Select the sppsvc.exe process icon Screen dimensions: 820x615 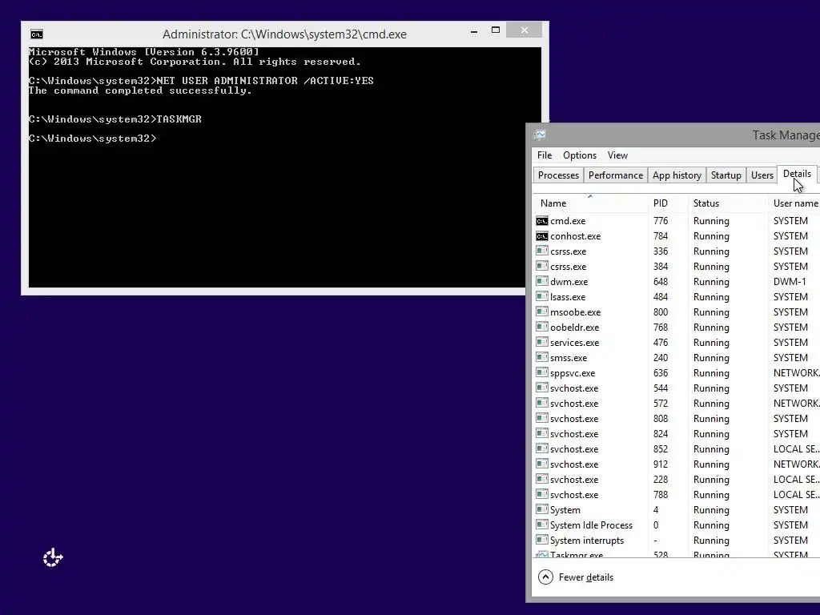coord(542,372)
